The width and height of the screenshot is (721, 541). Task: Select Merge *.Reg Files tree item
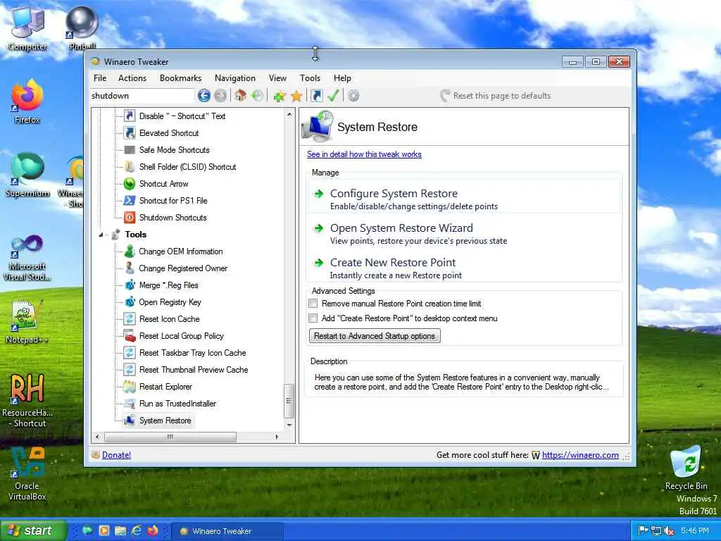point(168,285)
